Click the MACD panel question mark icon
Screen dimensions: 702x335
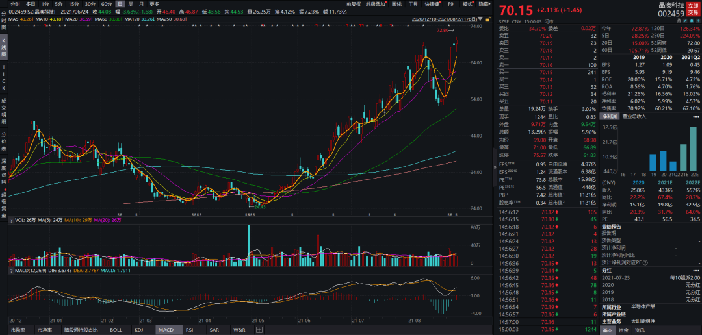12,271
